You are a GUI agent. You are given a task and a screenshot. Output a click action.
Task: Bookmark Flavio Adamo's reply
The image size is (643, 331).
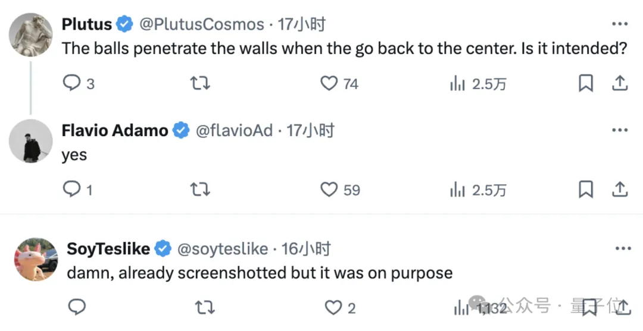586,190
